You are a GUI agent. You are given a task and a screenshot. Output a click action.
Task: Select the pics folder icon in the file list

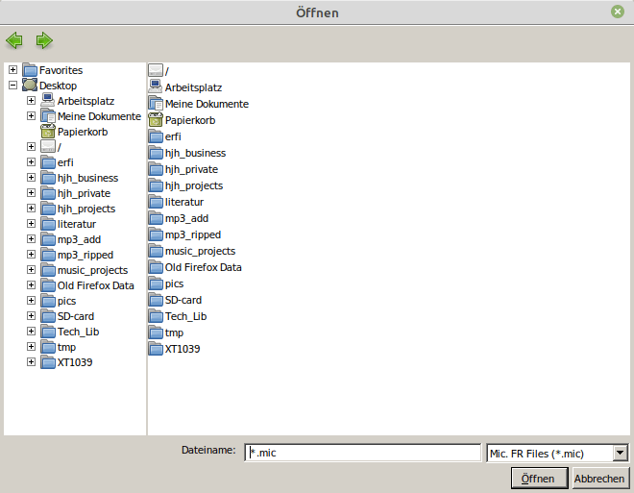click(x=156, y=283)
